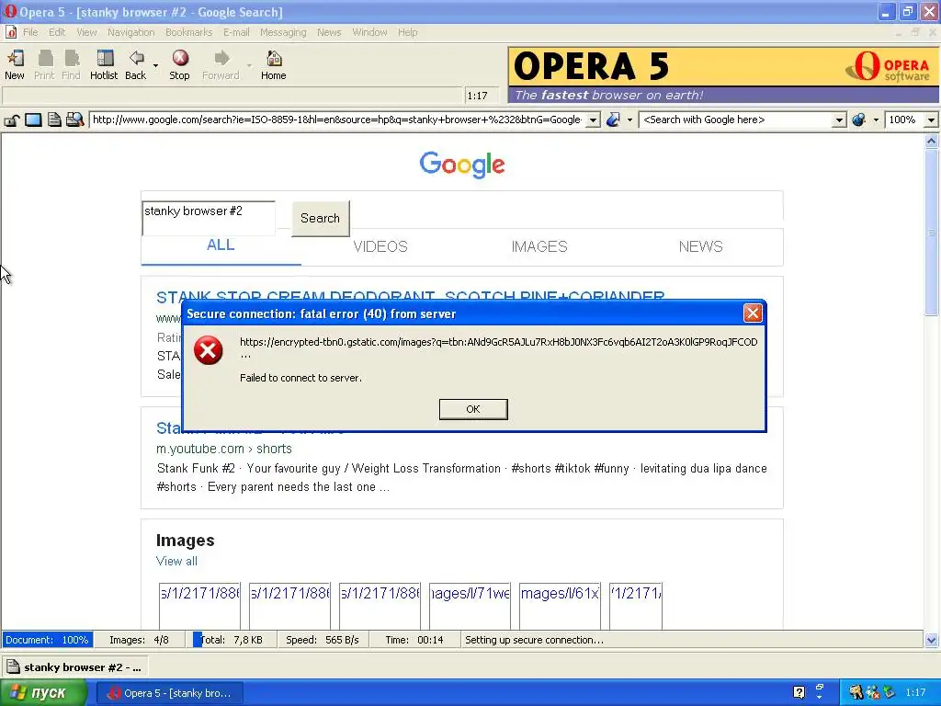Viewport: 941px width, 706px height.
Task: Click the blue Go arrow icon
Action: 613,120
